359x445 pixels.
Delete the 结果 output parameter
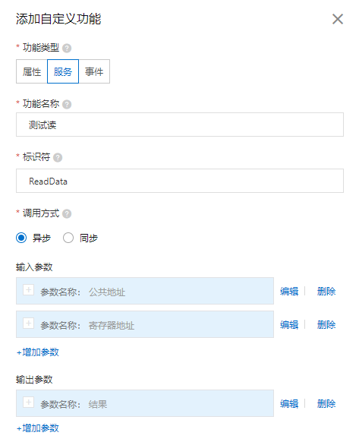click(x=326, y=403)
